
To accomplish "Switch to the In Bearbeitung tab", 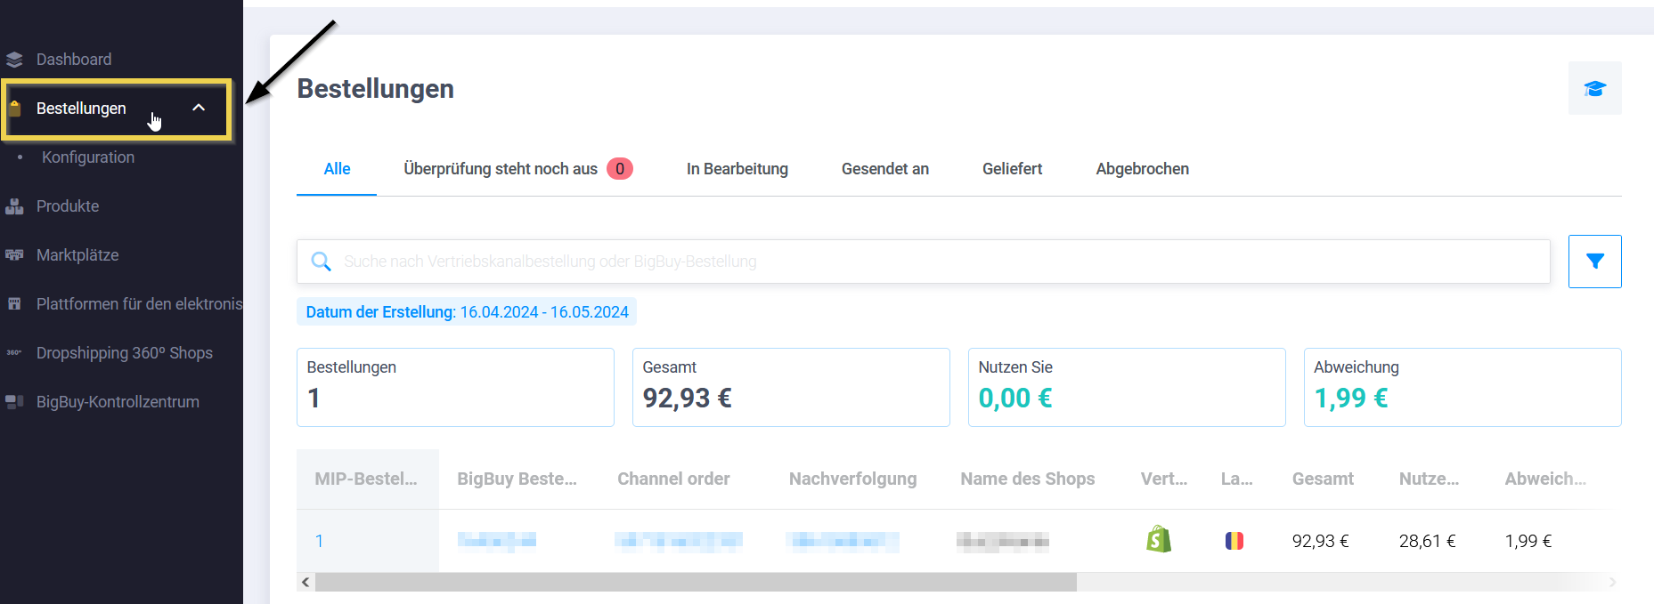I will coord(737,169).
